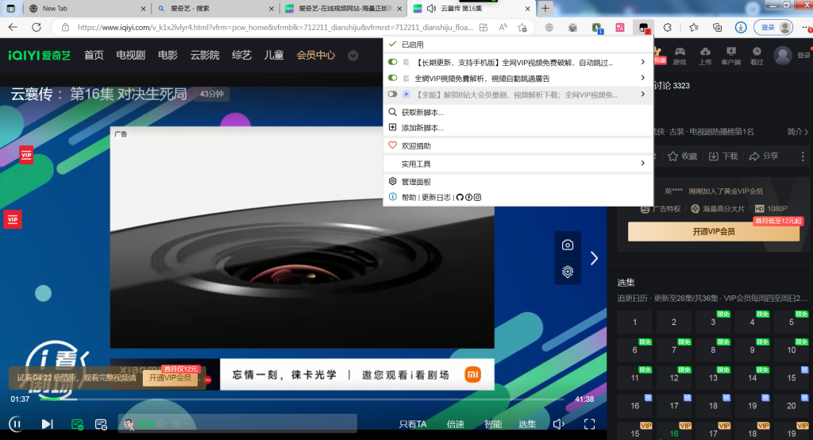813x440 pixels.
Task: Go to 会员中心 in iQIYI navigation
Action: pyautogui.click(x=316, y=55)
